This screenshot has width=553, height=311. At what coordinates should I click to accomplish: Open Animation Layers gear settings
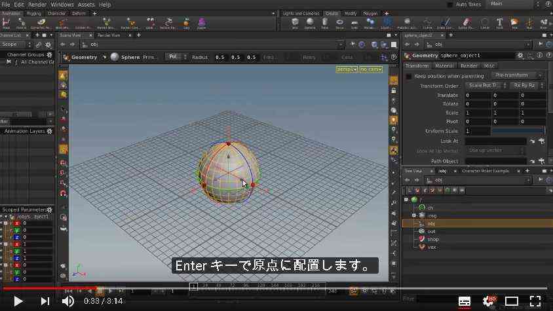(49, 131)
